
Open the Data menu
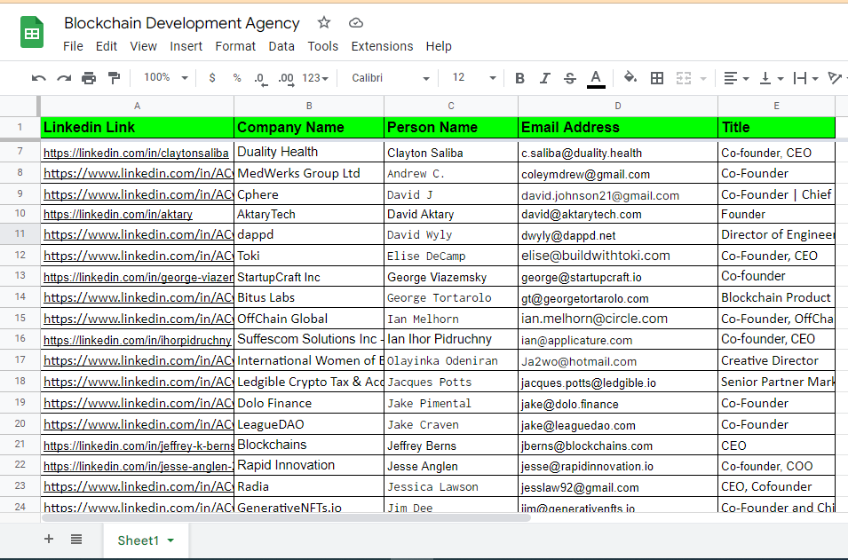(x=281, y=46)
